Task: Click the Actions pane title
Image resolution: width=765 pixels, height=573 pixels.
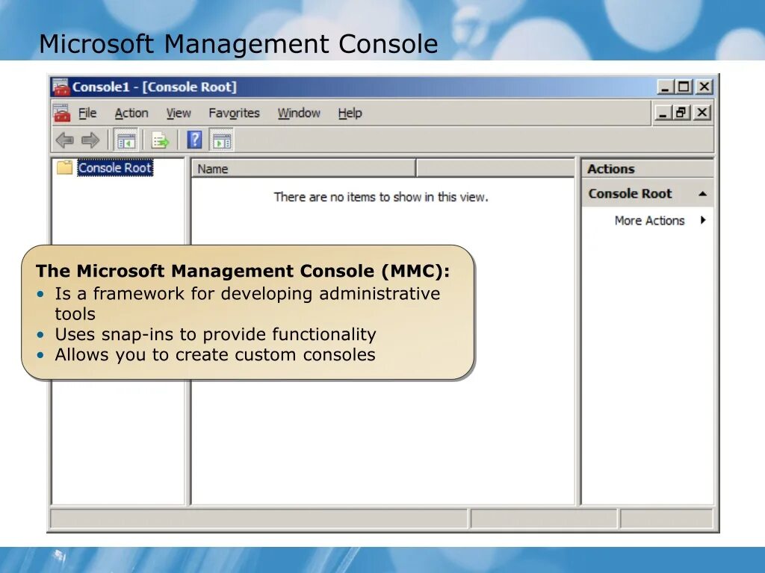Action: pyautogui.click(x=611, y=169)
